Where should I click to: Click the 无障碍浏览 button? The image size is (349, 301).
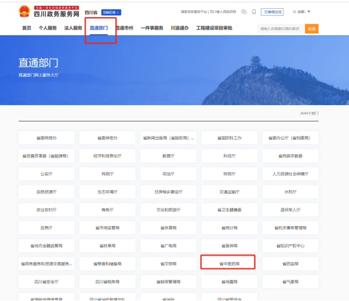[x=272, y=12]
